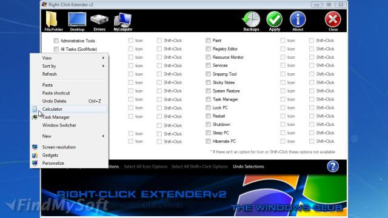The height and width of the screenshot is (218, 388).
Task: Click the Right-Click Extender v2 title text
Action: coord(71,4)
